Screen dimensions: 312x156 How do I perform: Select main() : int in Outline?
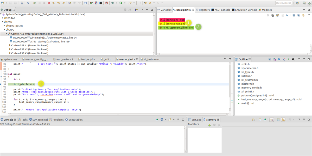(247, 103)
